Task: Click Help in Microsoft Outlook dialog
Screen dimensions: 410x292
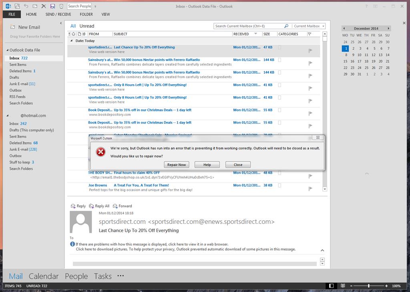Action: pos(207,165)
